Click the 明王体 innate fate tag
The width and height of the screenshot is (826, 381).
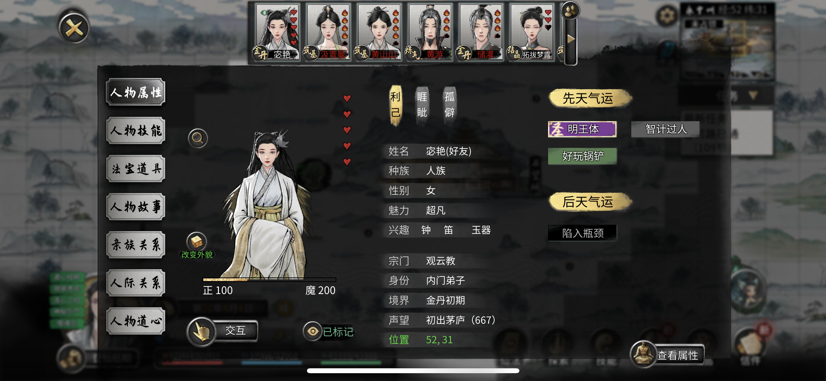[582, 129]
